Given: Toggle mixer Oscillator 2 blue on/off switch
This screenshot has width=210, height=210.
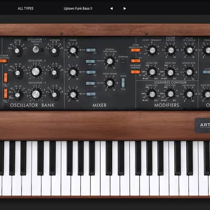Looking at the screenshot, I should (91, 72).
